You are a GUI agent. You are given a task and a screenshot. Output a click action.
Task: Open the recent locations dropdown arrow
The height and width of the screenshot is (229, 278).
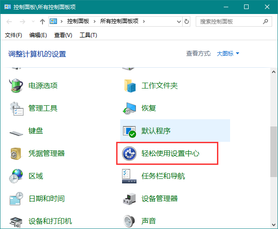pos(33,22)
